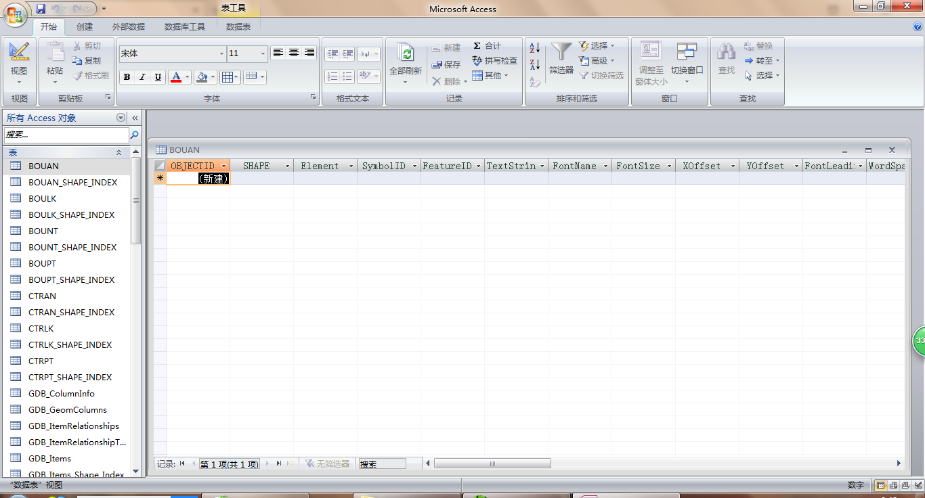
Task: Switch to 创建 ribbon tab
Action: point(85,27)
